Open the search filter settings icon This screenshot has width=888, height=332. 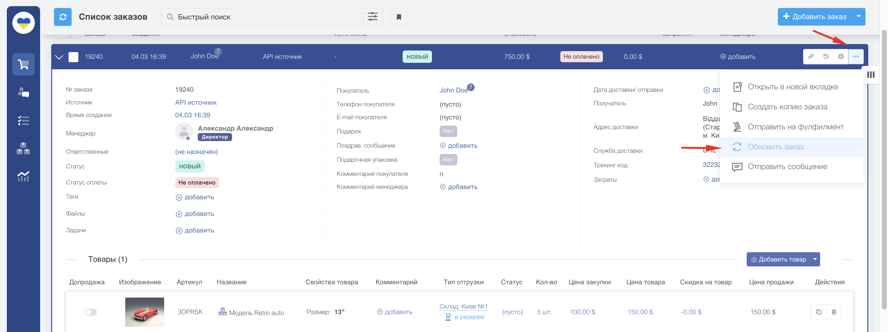(x=373, y=17)
